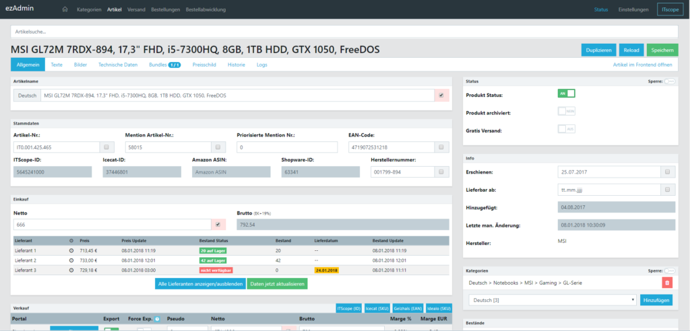
Task: Click the Duplizieren button
Action: (598, 50)
